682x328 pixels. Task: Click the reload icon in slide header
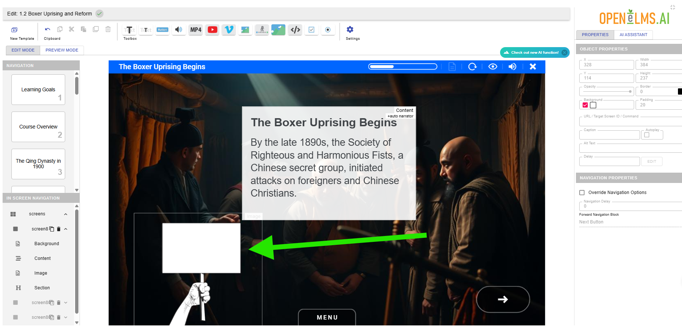pyautogui.click(x=472, y=67)
